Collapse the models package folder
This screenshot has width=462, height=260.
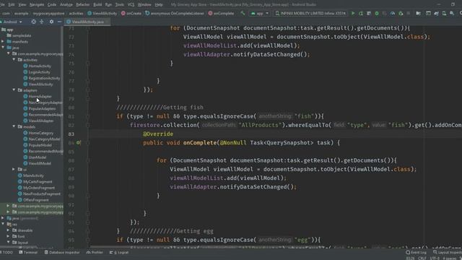pyautogui.click(x=14, y=126)
